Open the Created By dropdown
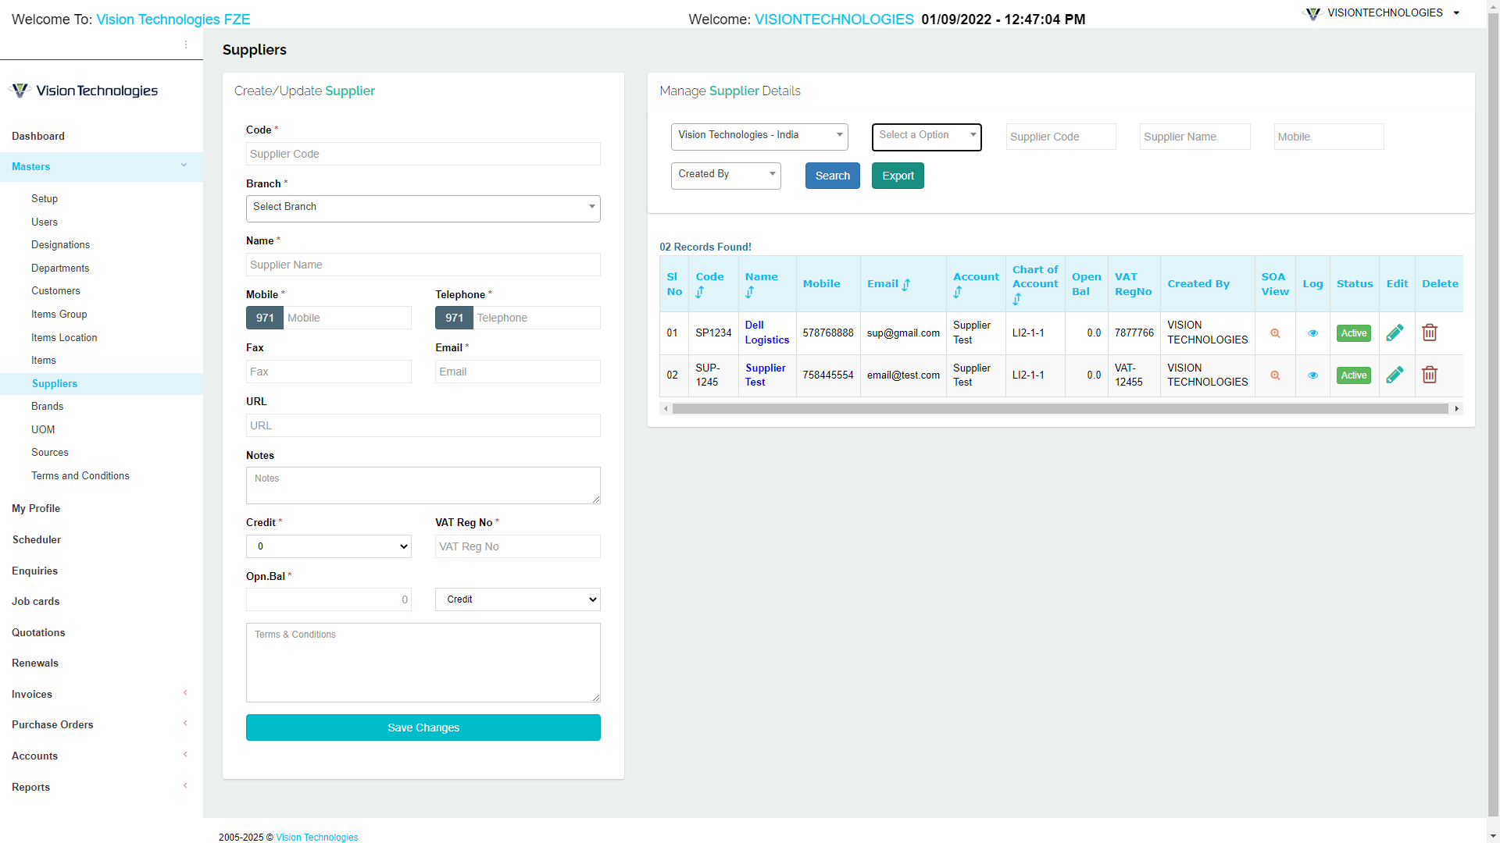The height and width of the screenshot is (843, 1500). [x=725, y=175]
